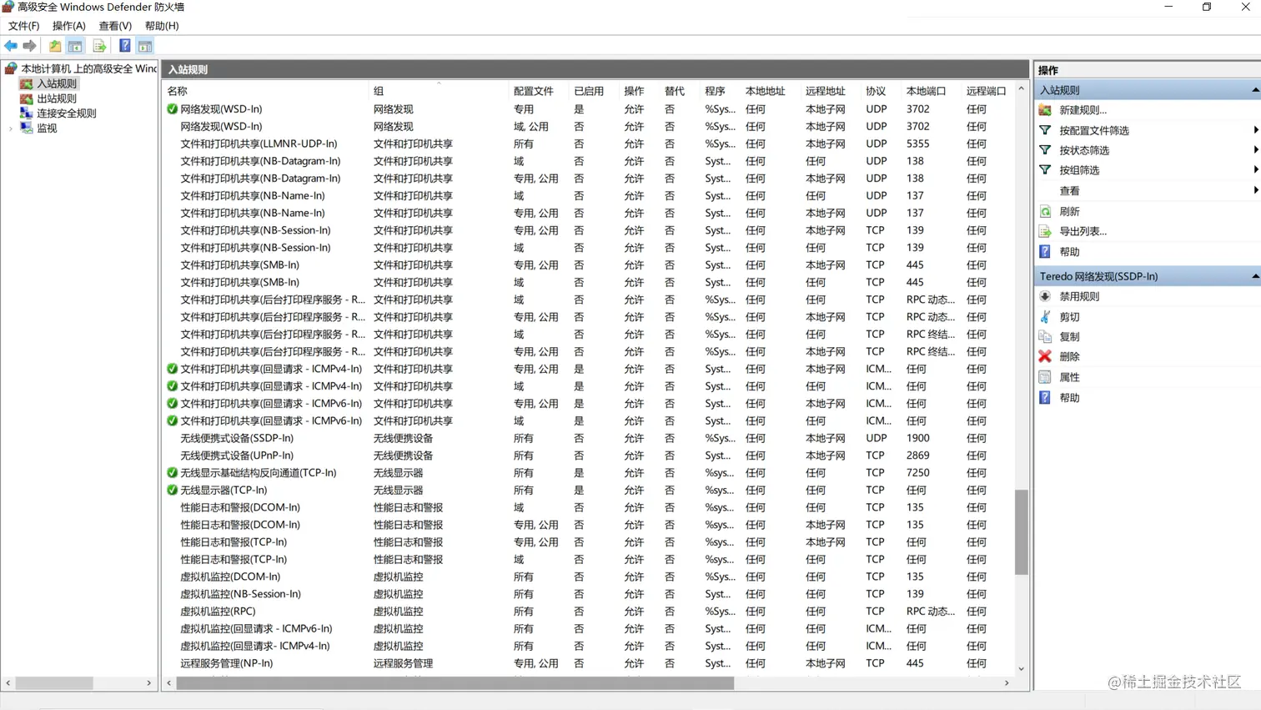Select the 虚拟机监控(NB-Session-In) rule row

(589, 595)
